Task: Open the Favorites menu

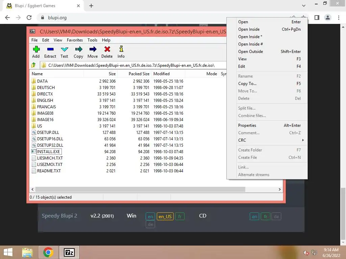Action: (x=75, y=40)
